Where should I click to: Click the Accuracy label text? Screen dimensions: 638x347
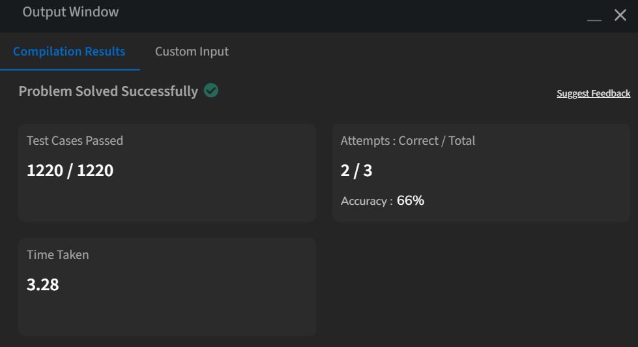[366, 201]
